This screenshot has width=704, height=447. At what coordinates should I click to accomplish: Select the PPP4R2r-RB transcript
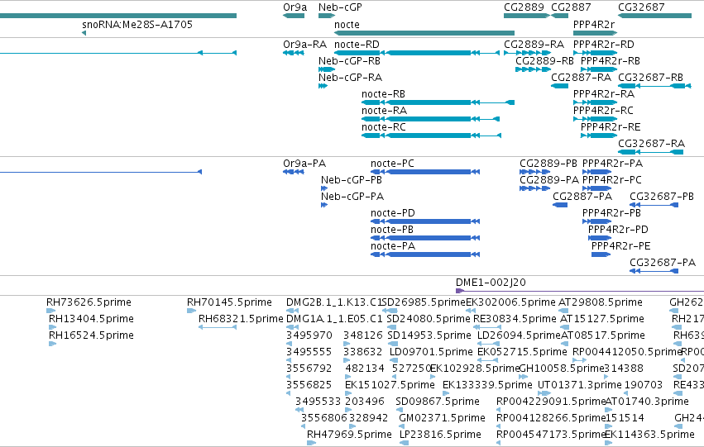click(599, 69)
